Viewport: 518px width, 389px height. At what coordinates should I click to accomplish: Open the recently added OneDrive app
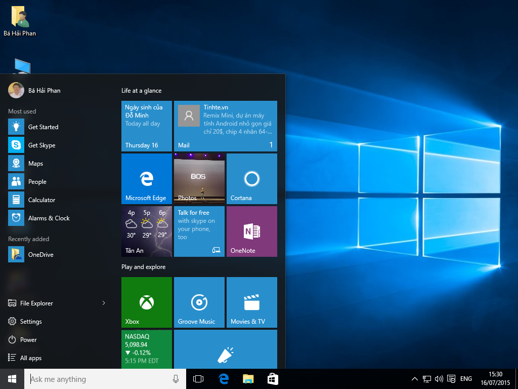(41, 254)
